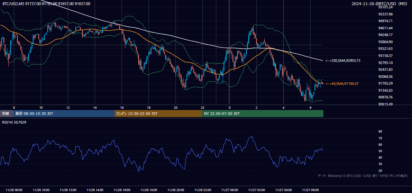Image resolution: width=412 pixels, height=193 pixels.
Task: Click the ロンドン 15:30-22:00 JST session bar
Action: tap(158, 114)
